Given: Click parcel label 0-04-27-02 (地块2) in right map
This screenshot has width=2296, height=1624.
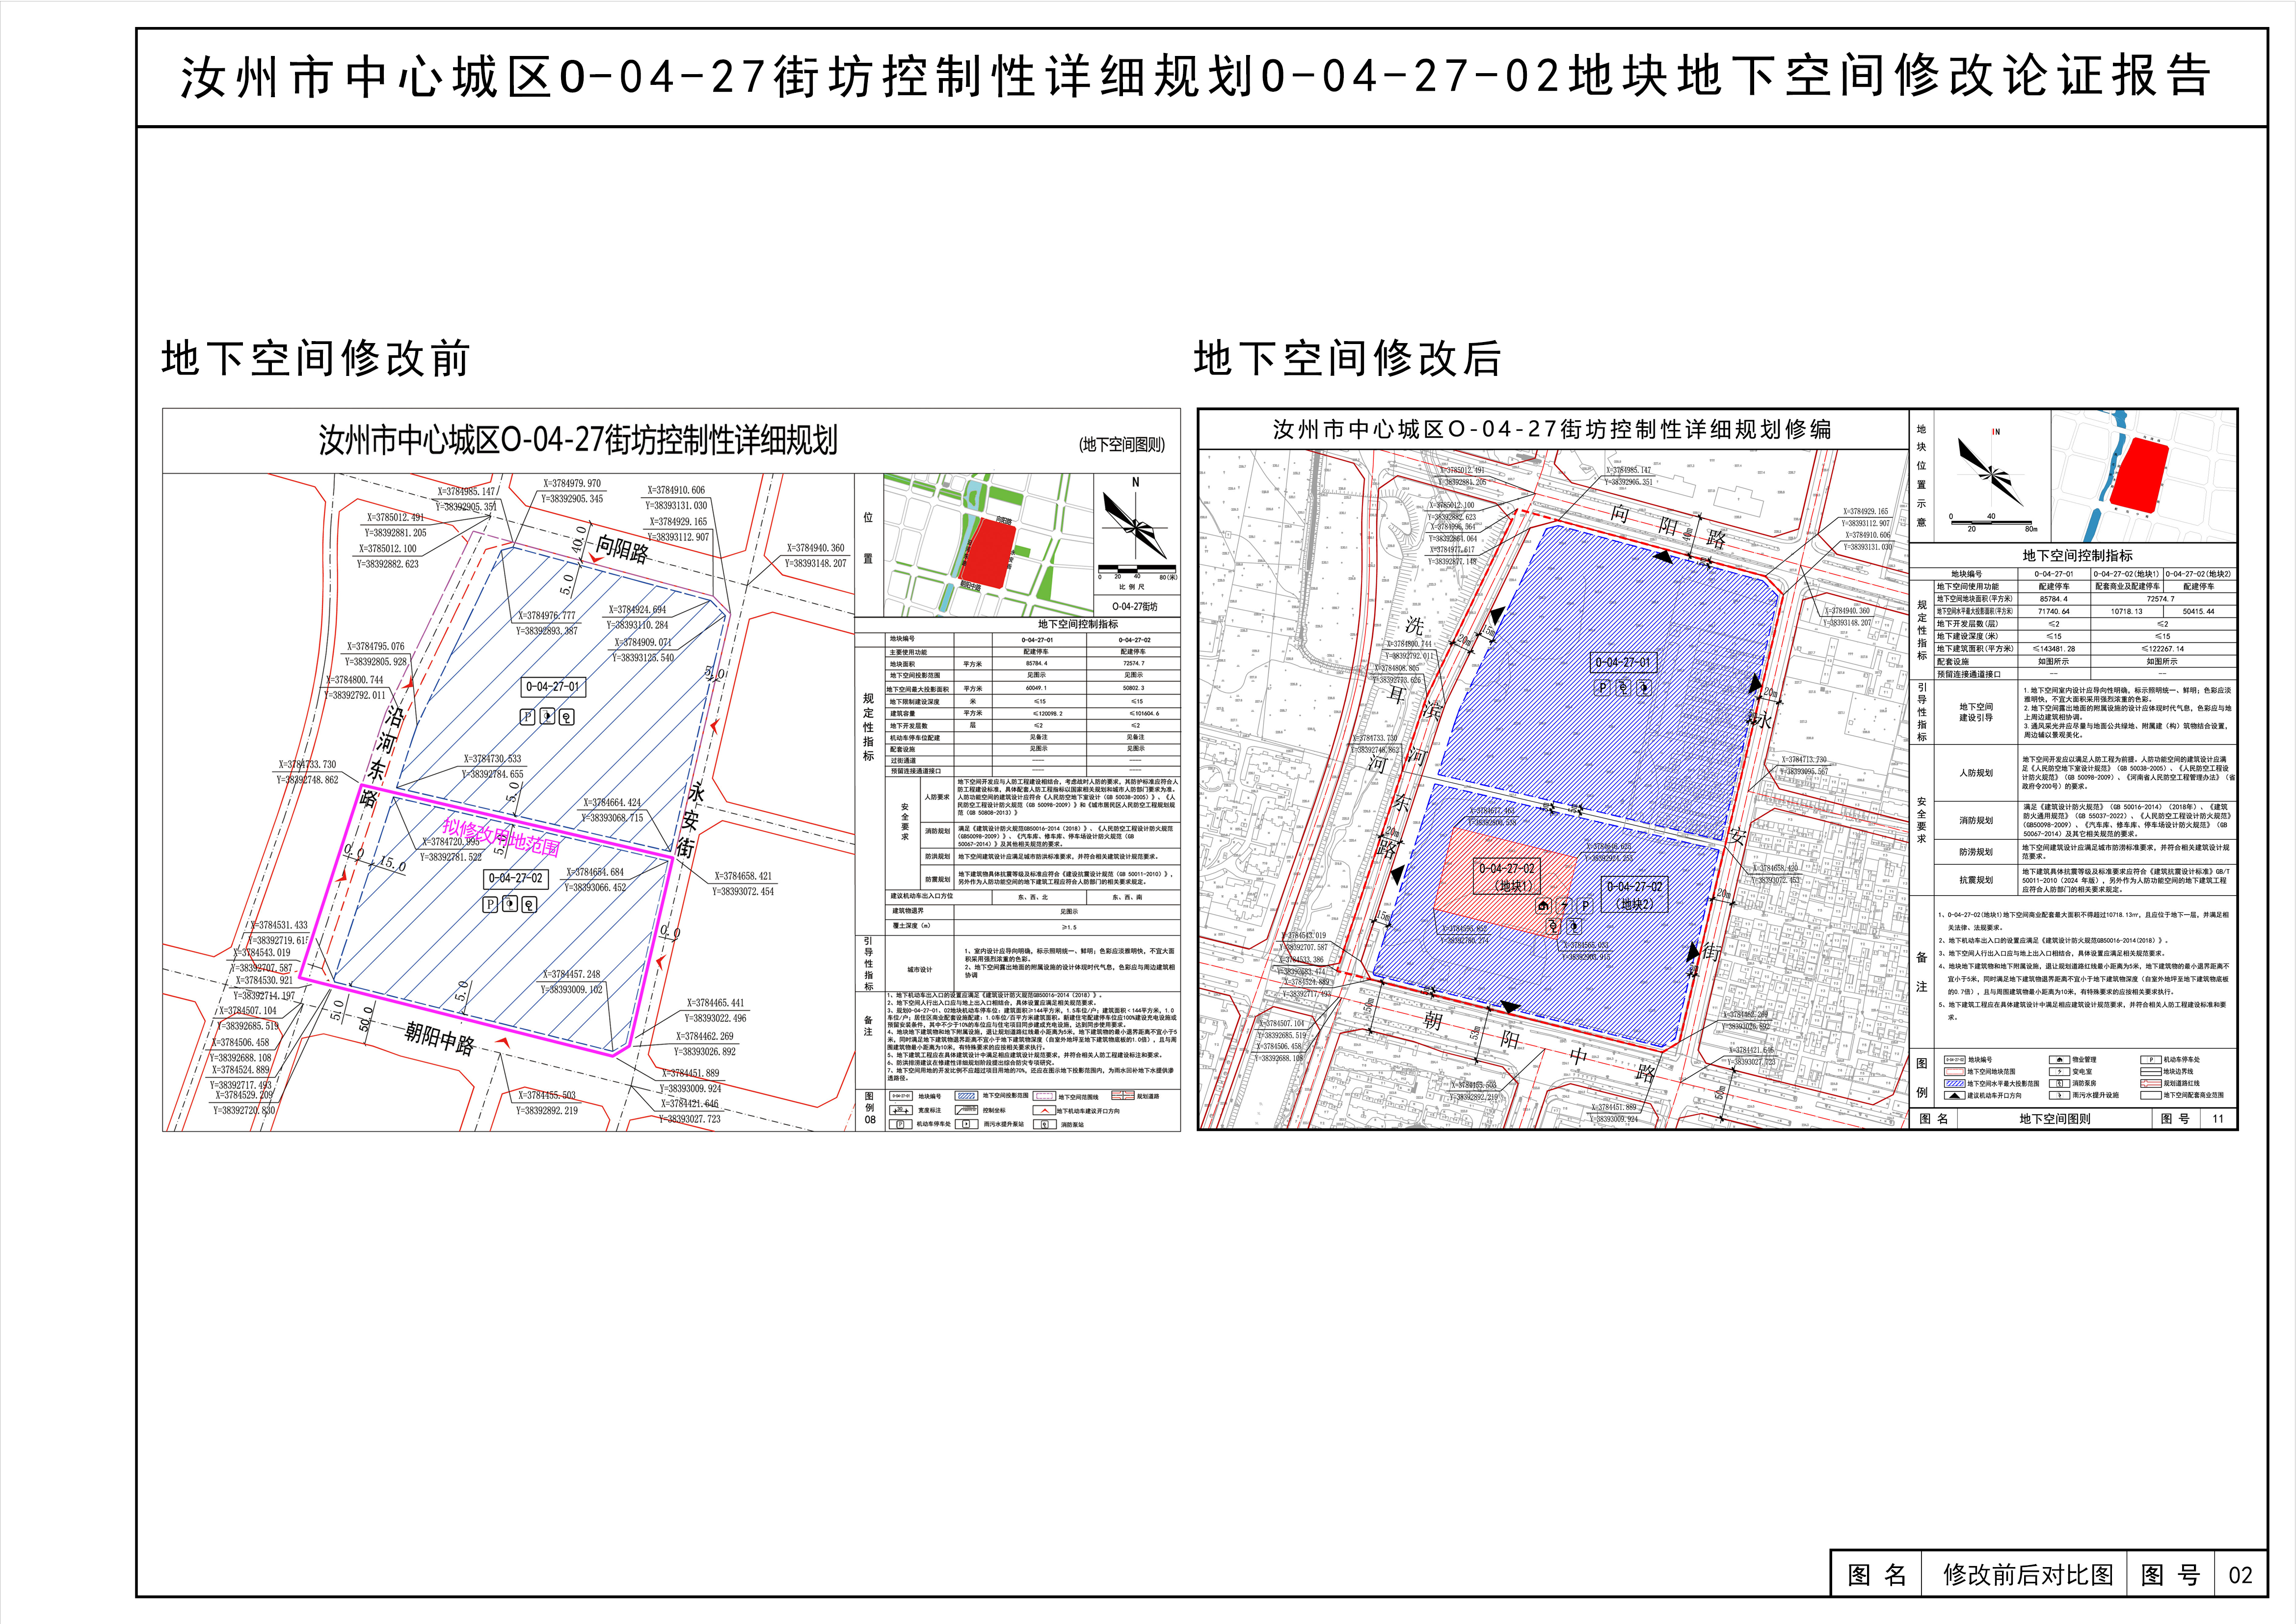Looking at the screenshot, I should pos(1634,895).
